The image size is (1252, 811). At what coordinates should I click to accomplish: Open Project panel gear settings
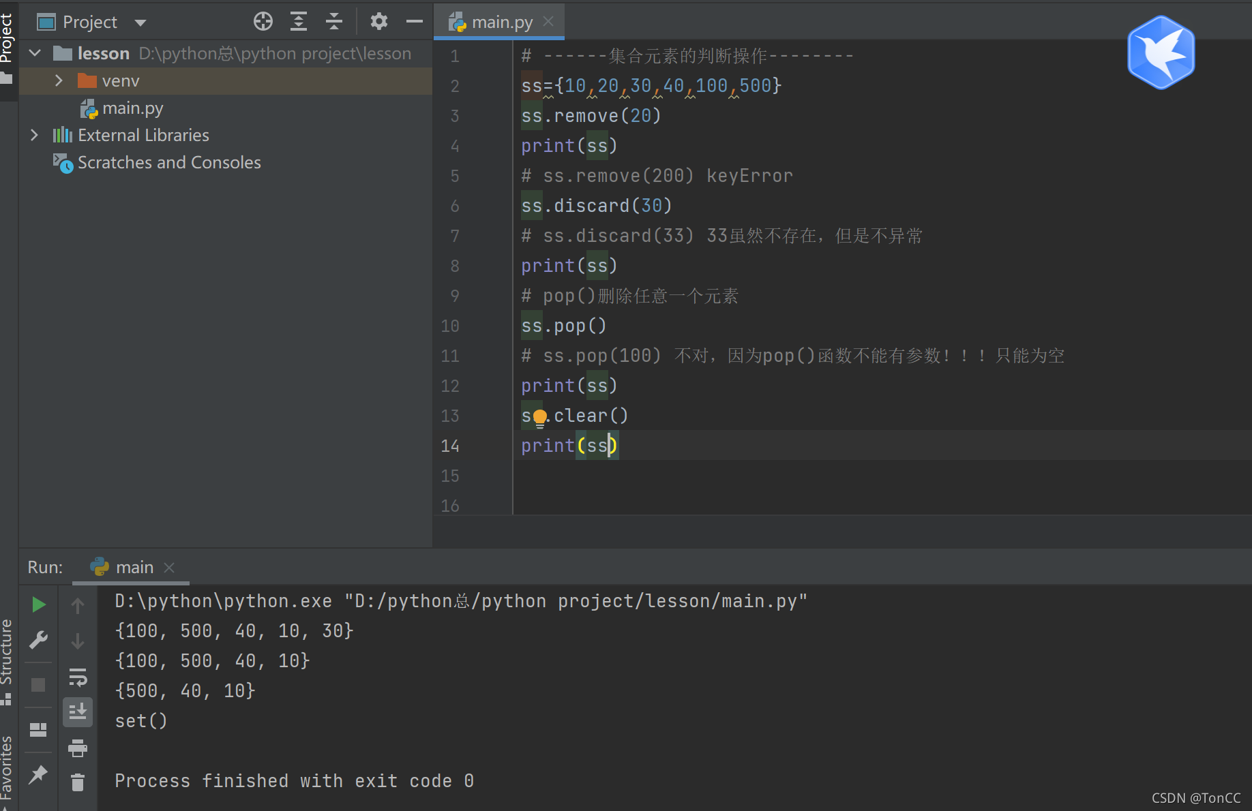[x=379, y=22]
